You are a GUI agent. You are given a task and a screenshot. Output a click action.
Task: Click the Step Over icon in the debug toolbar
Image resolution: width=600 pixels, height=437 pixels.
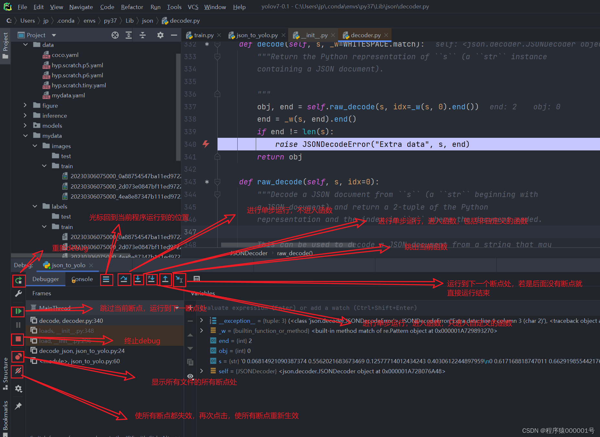tap(124, 279)
